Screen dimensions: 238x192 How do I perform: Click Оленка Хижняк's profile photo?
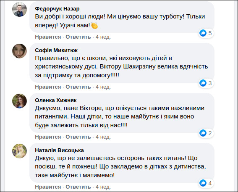(19, 101)
